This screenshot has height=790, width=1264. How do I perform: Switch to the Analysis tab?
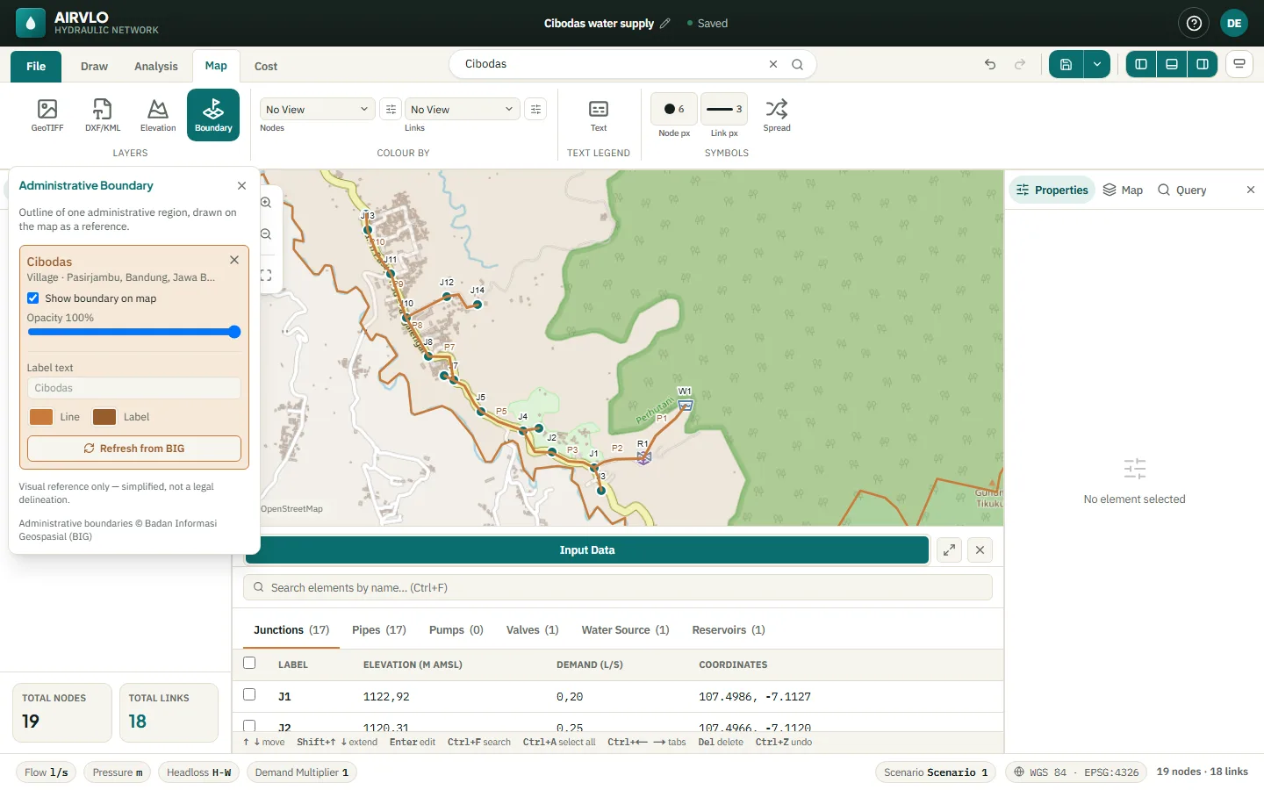156,67
